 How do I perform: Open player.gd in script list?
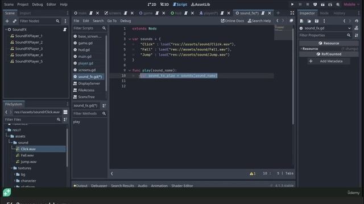(86, 63)
